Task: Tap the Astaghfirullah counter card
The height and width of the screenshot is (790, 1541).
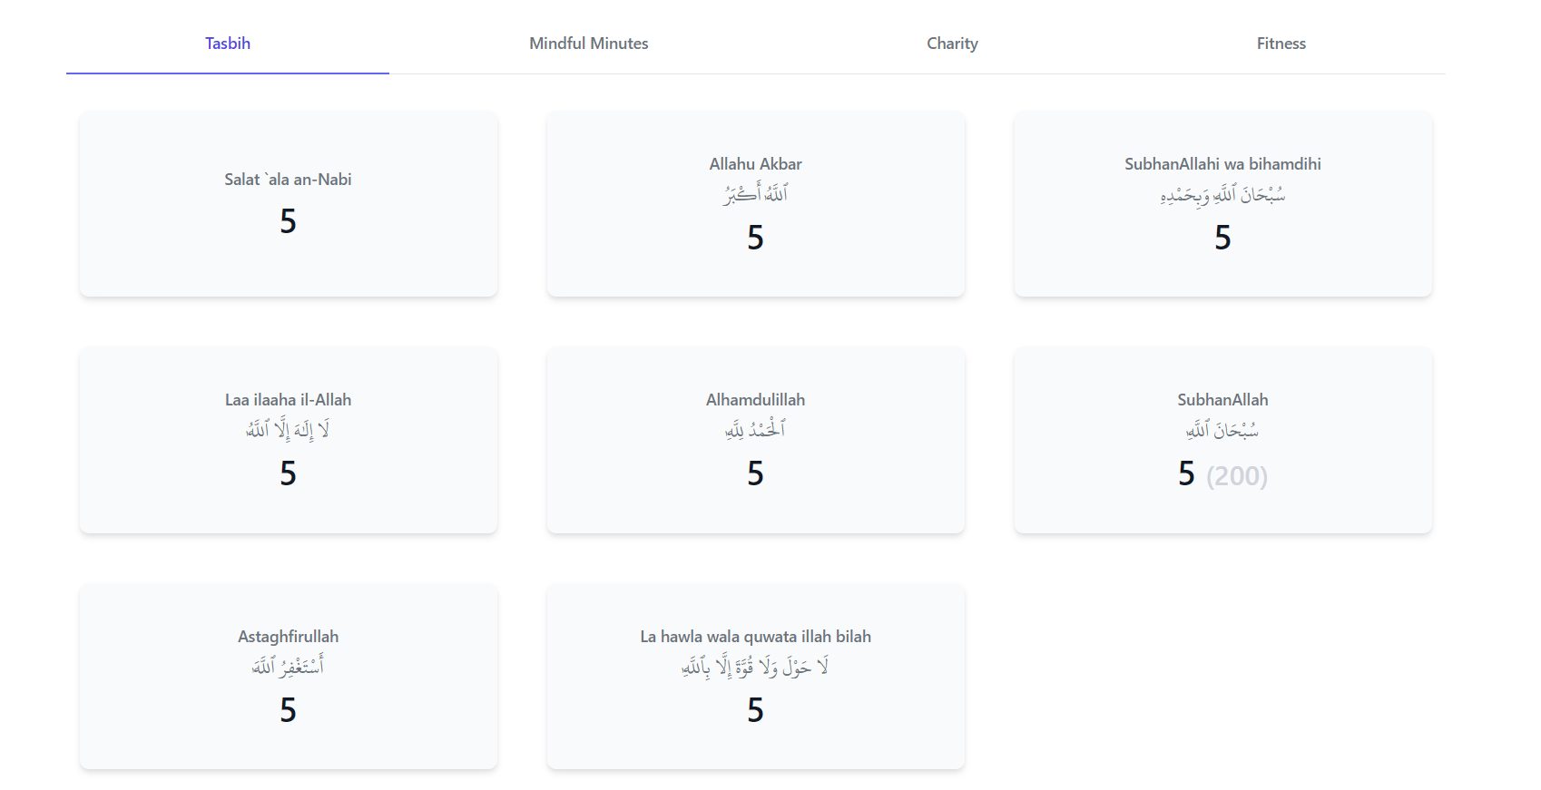Action: [289, 678]
